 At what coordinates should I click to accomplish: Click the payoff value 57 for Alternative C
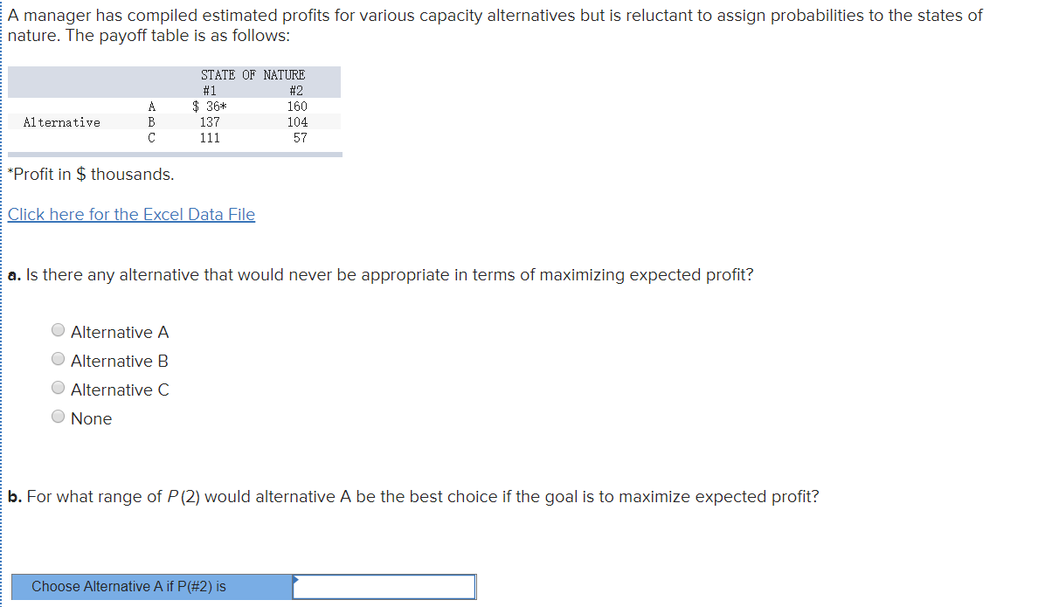point(300,137)
